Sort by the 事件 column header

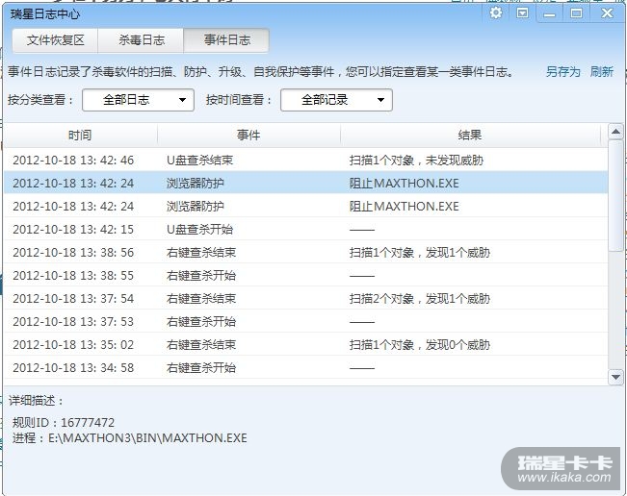coord(248,136)
